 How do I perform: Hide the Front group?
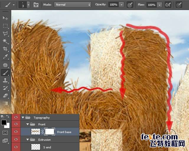(16, 124)
